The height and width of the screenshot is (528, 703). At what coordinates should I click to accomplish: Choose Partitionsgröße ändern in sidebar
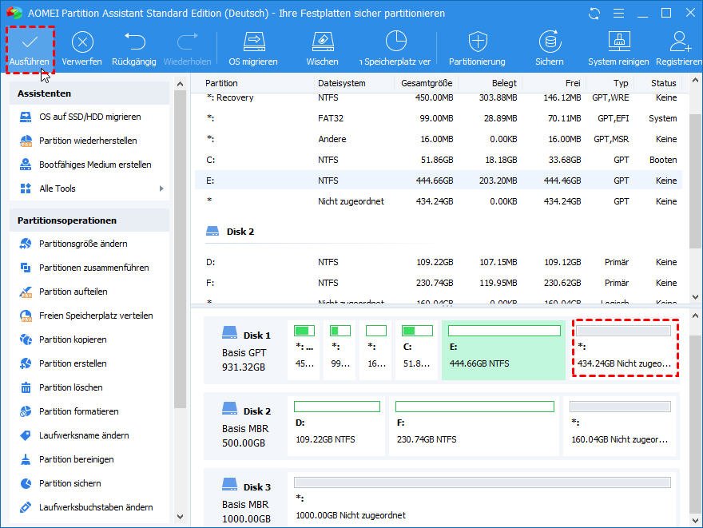(x=83, y=244)
